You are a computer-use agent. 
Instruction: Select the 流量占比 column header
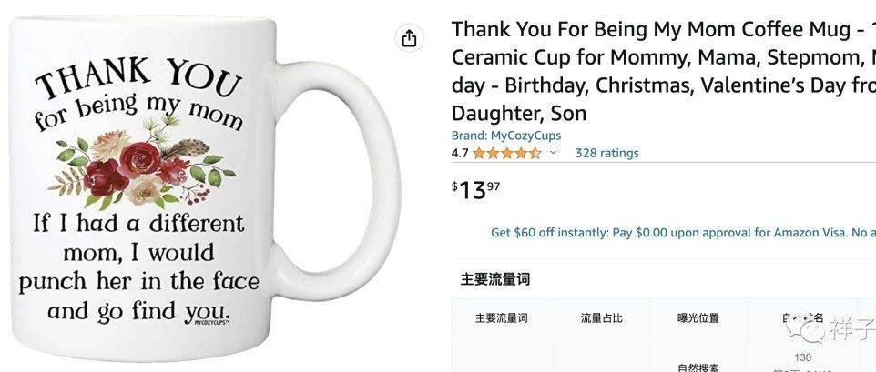coord(602,318)
